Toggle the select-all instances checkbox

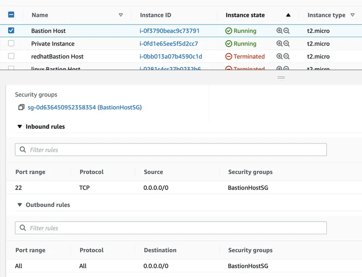[11, 15]
